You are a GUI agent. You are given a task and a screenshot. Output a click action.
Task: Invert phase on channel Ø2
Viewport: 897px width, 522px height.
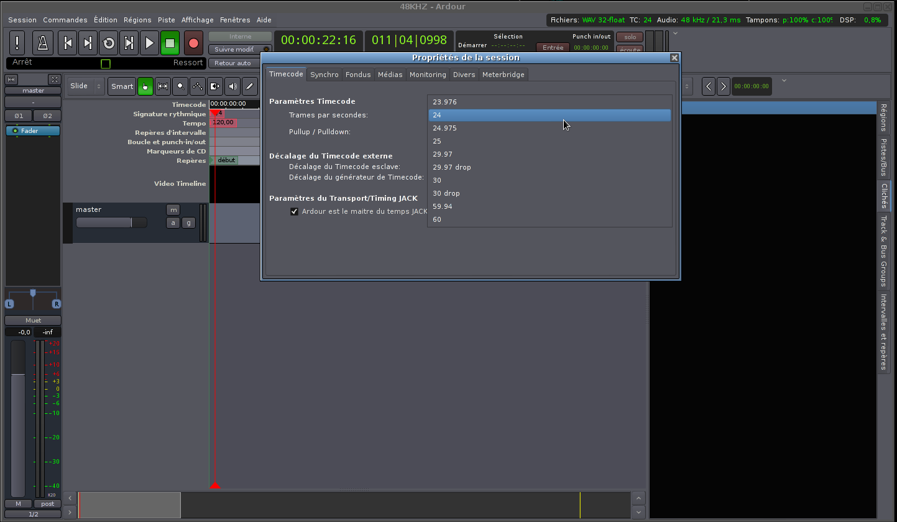[47, 116]
